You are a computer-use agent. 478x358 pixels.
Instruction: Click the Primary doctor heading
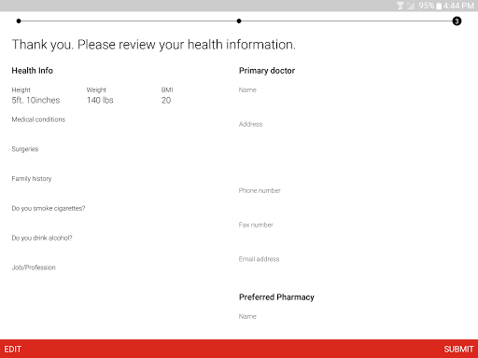pyautogui.click(x=267, y=71)
